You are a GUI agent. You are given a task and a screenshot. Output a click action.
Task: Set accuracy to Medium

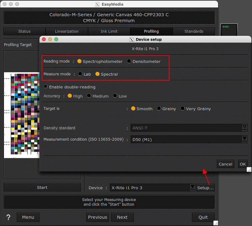point(89,96)
